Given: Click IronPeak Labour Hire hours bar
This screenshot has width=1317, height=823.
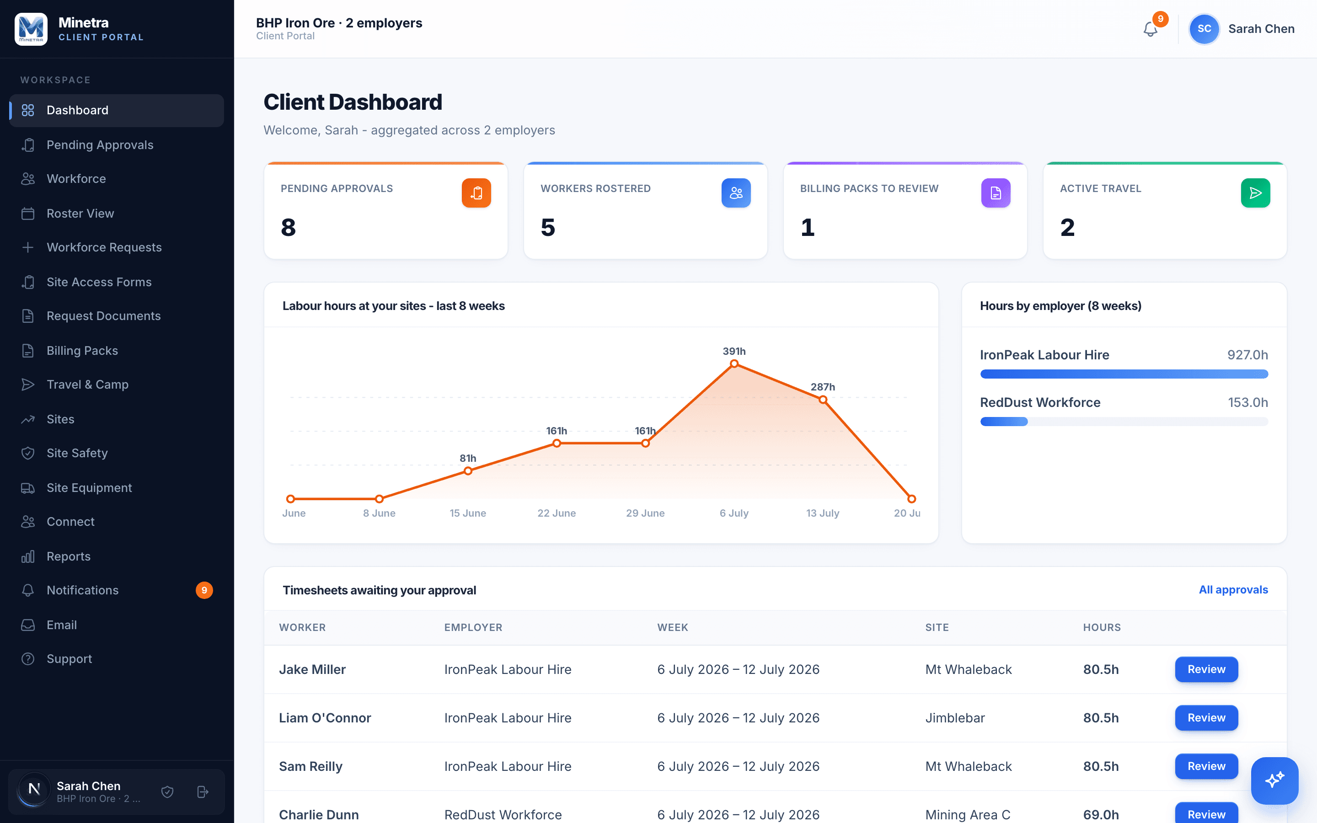Looking at the screenshot, I should (x=1124, y=374).
